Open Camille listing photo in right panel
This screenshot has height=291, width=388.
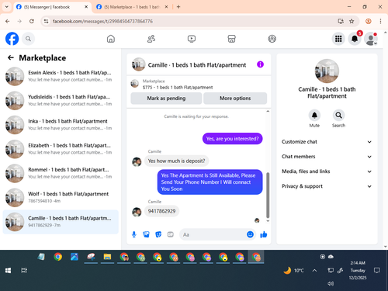(327, 71)
